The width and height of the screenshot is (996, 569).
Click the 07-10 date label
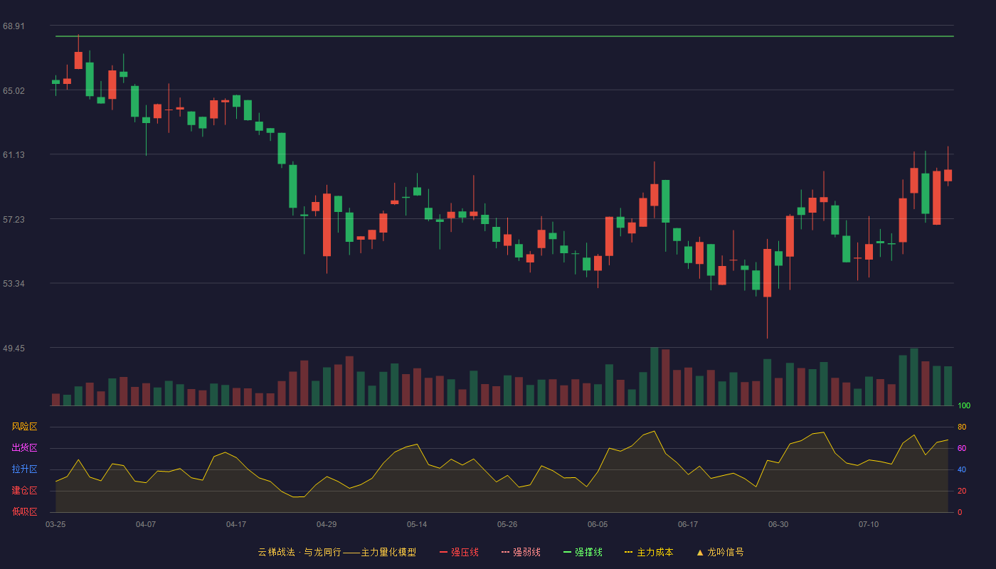click(x=869, y=524)
